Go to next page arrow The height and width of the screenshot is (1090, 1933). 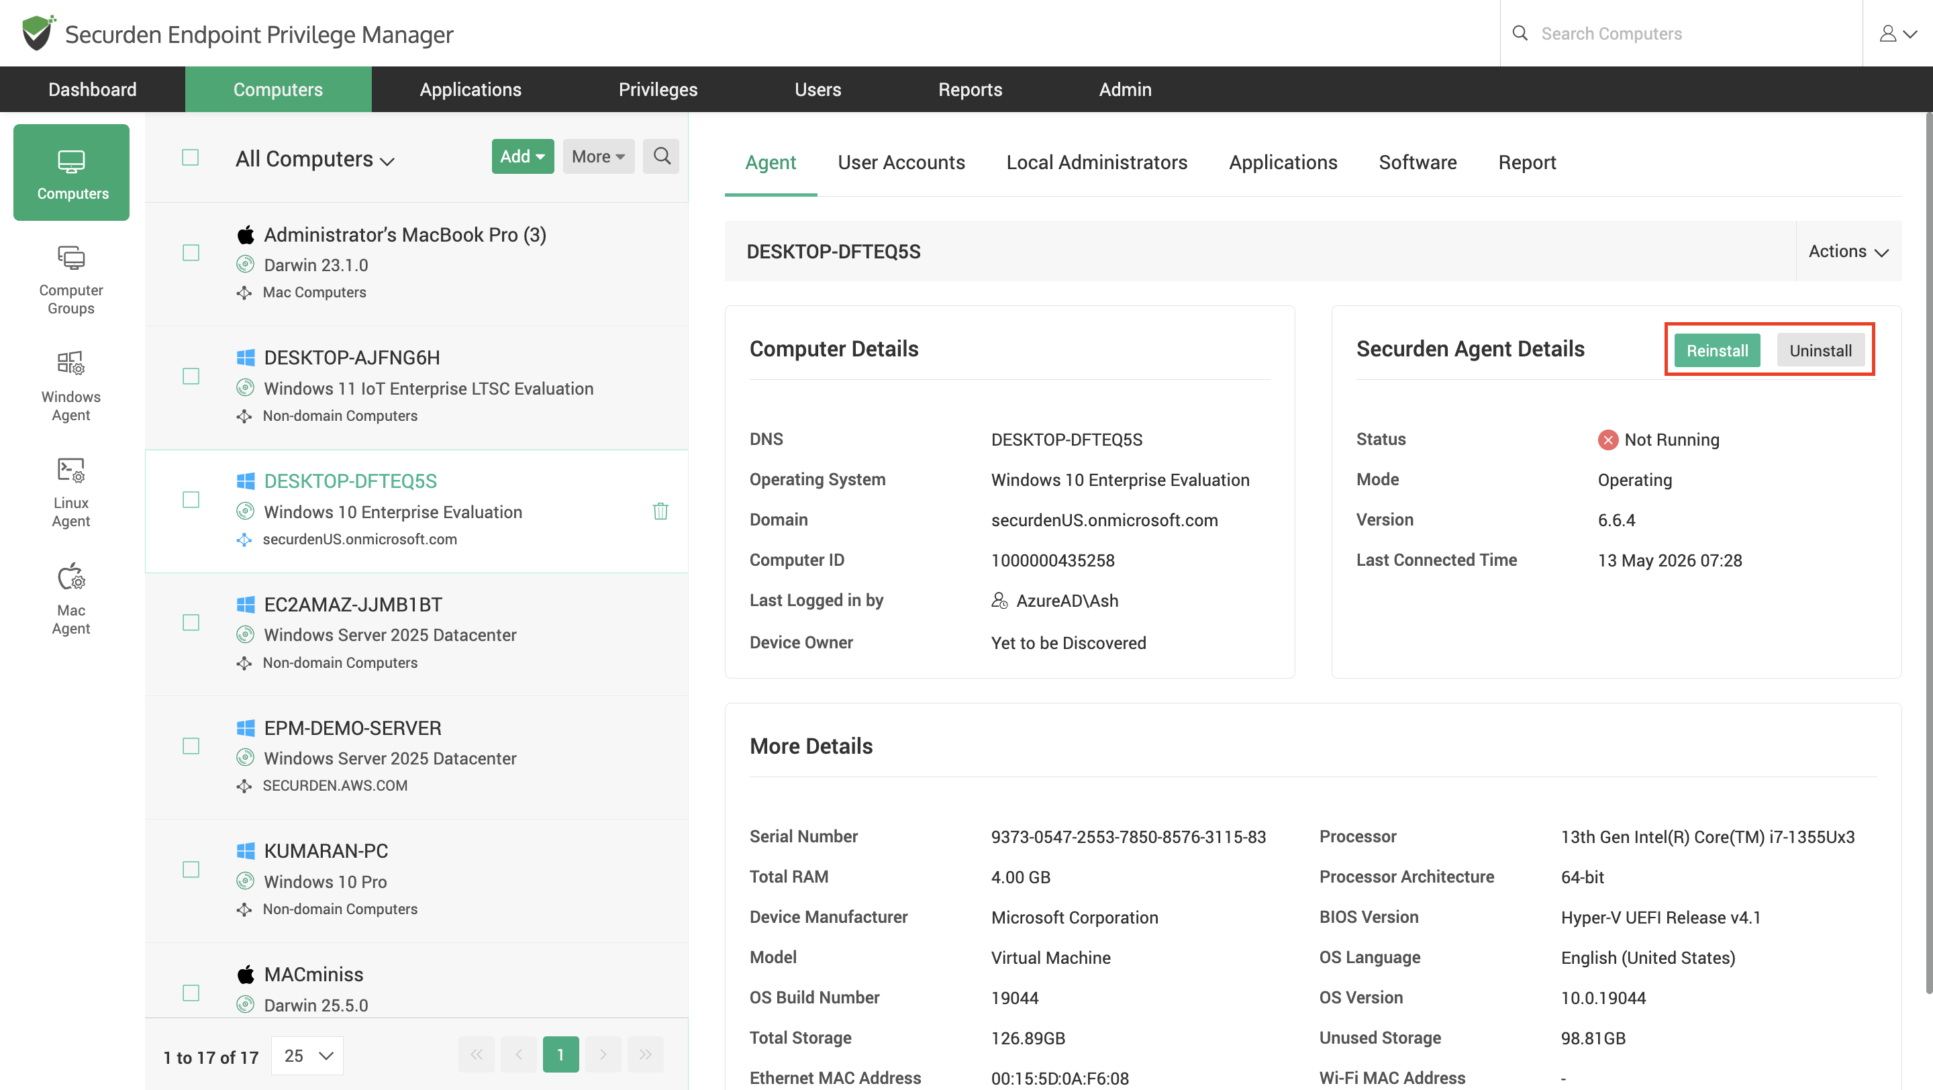(x=603, y=1054)
